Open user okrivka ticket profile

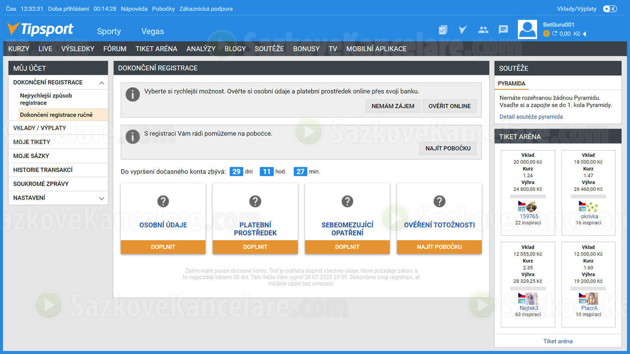[x=589, y=216]
